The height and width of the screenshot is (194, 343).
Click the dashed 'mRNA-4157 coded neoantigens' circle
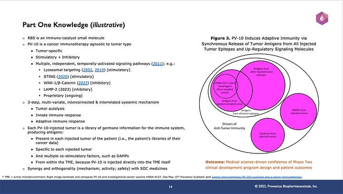(225, 86)
